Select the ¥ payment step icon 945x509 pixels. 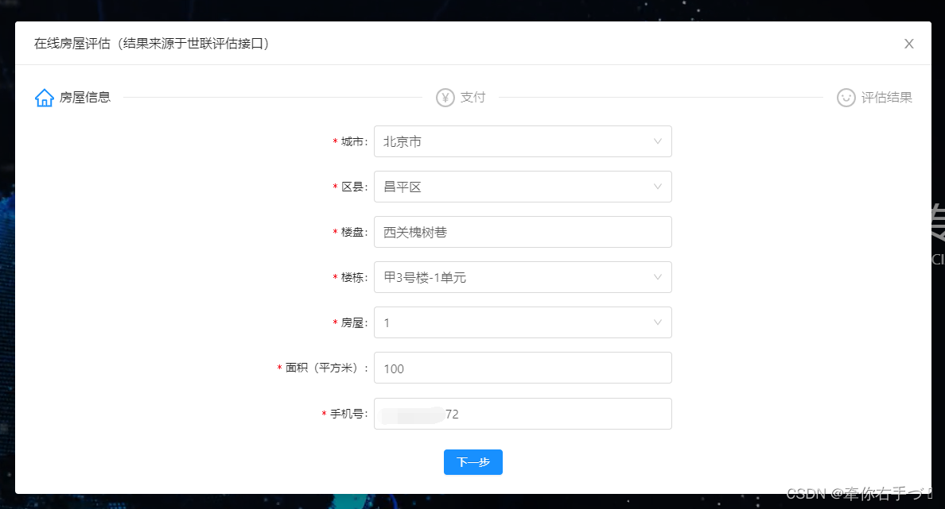(x=445, y=97)
